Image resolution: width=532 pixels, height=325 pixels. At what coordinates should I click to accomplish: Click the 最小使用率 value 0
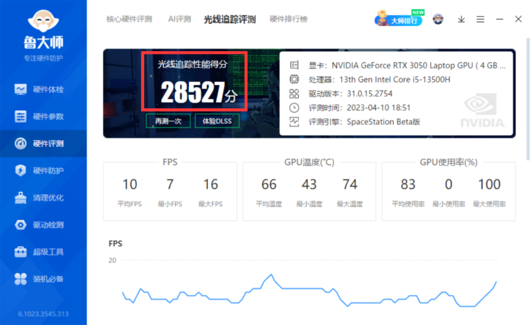448,185
